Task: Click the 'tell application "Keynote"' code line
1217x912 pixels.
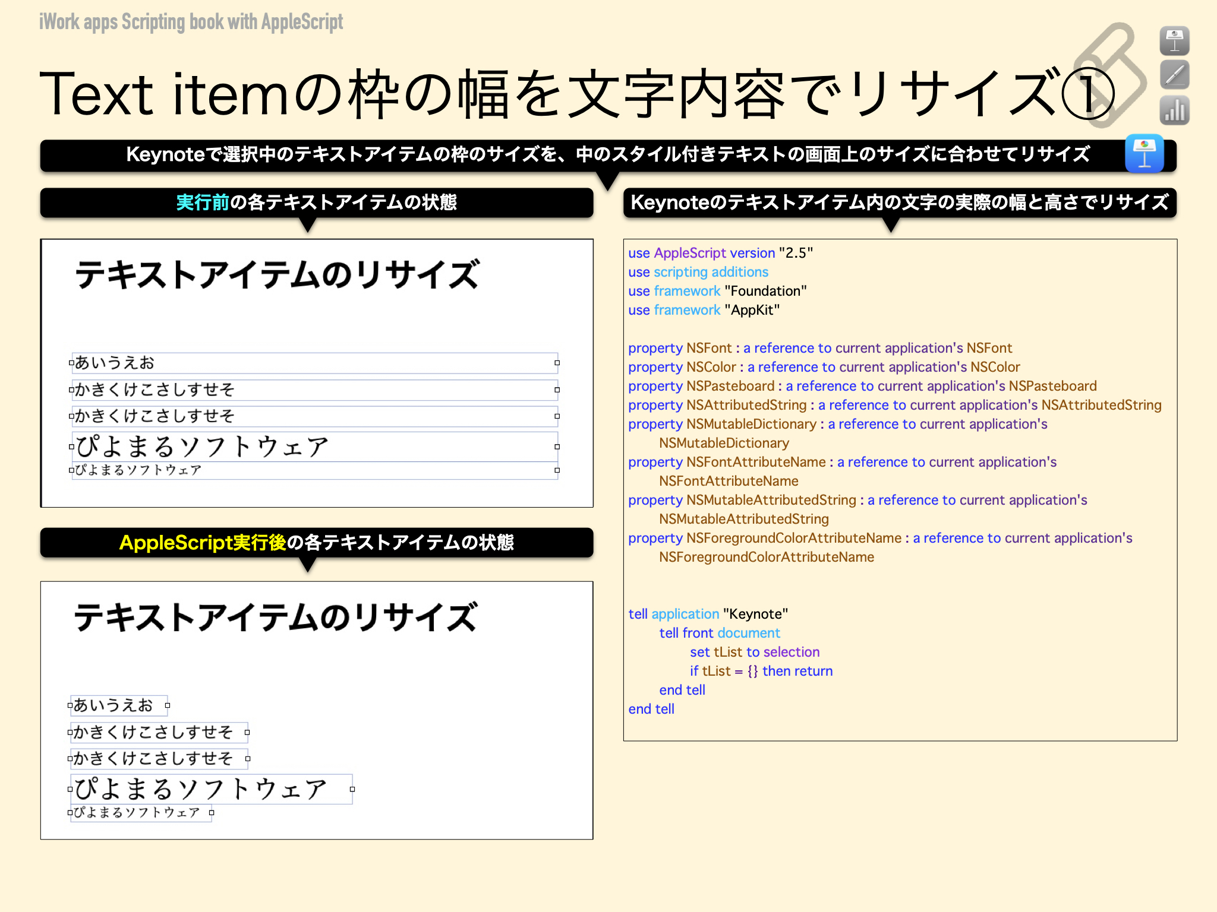Action: coord(708,613)
